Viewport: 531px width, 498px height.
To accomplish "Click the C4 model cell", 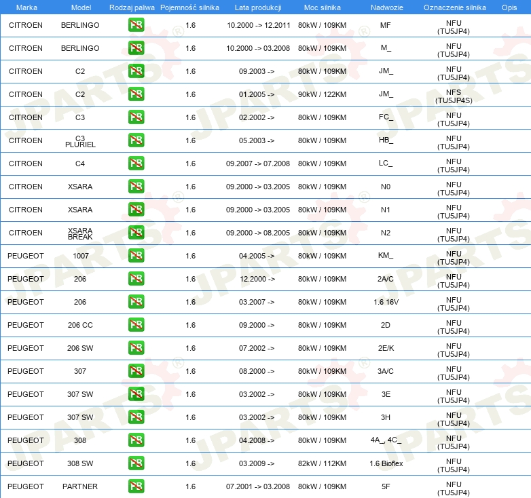I will pos(80,164).
